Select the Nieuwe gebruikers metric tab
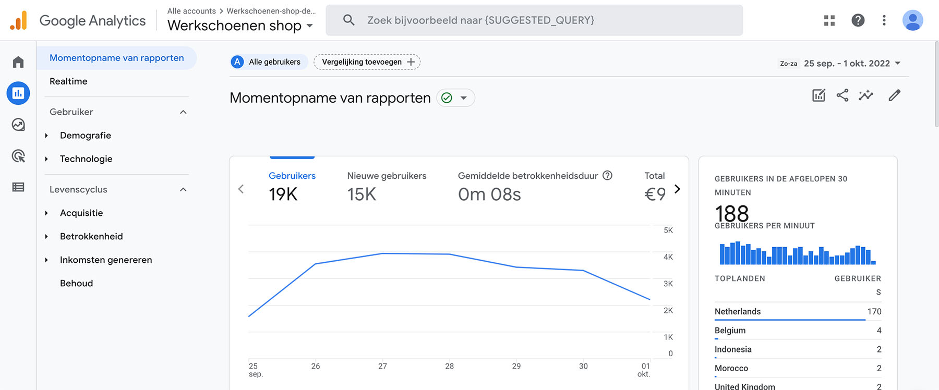The image size is (939, 390). point(387,186)
